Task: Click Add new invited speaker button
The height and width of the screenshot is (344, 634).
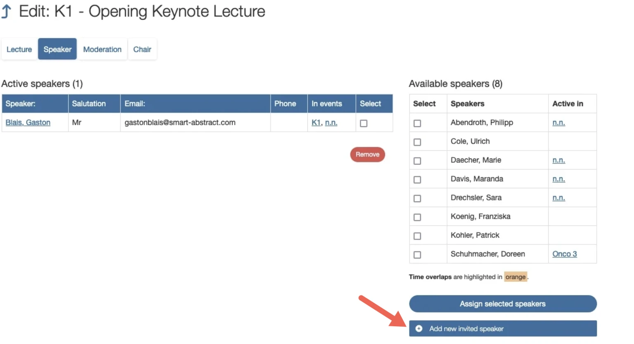Action: tap(503, 329)
